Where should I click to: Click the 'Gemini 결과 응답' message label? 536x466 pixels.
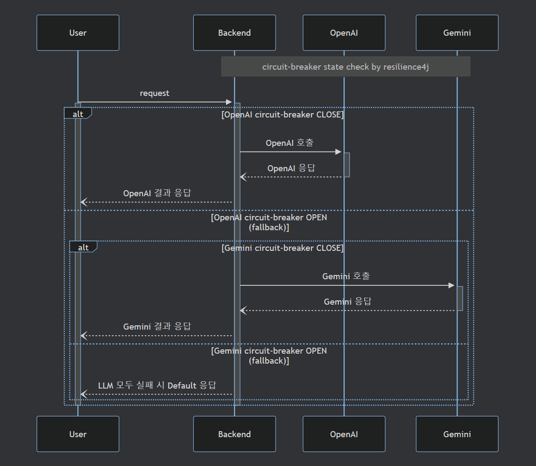pos(157,327)
